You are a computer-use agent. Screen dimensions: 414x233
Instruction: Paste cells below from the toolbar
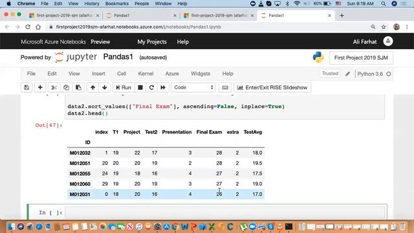(78, 87)
